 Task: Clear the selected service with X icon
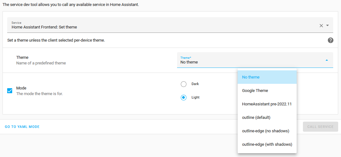point(321,26)
